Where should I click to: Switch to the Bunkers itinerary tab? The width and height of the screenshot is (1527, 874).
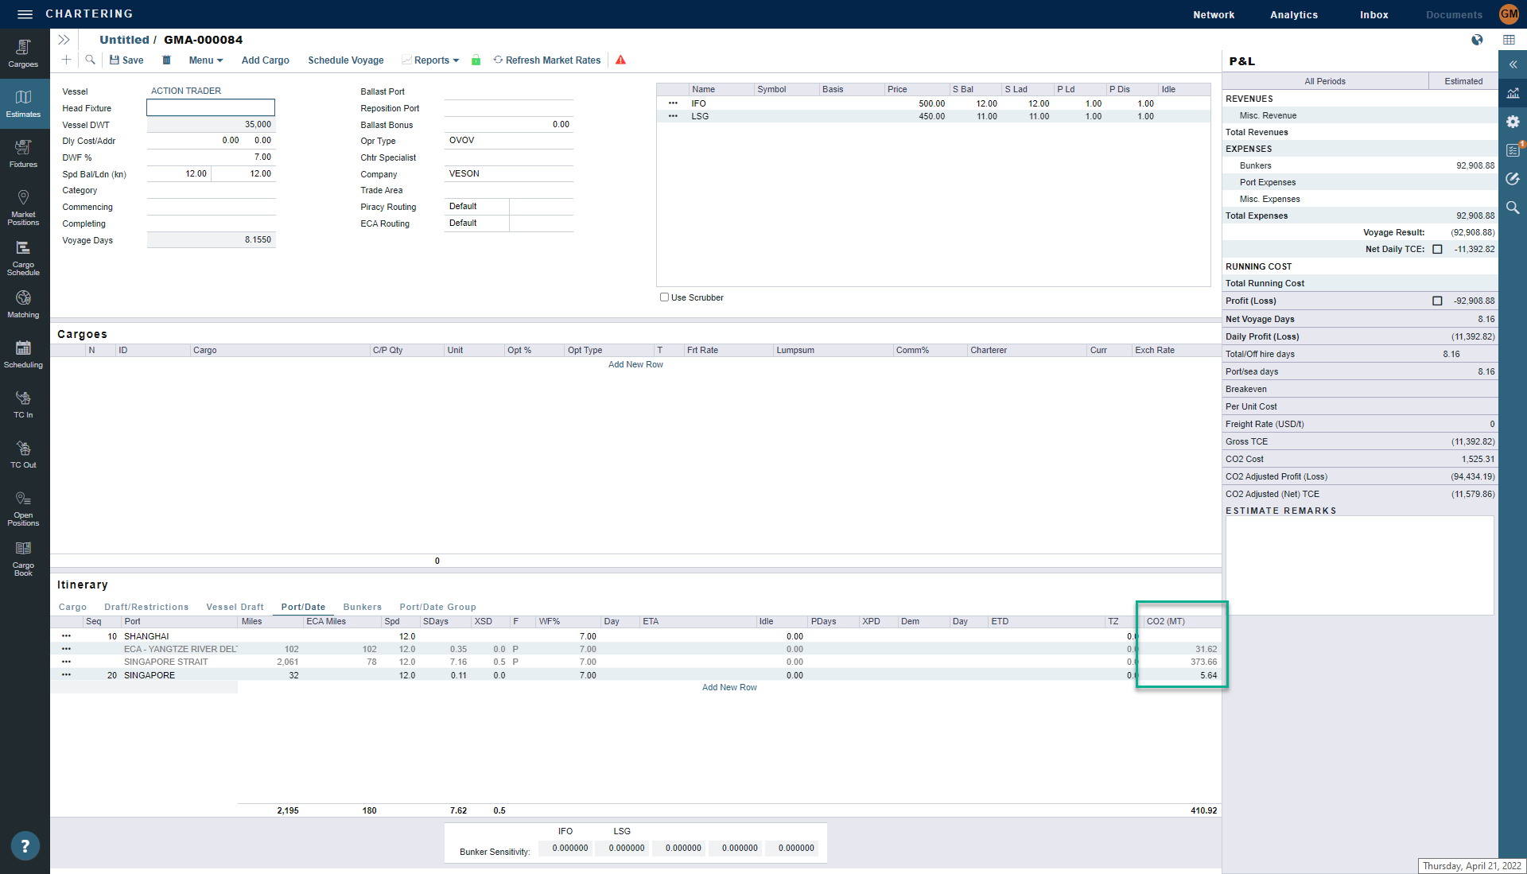(362, 607)
